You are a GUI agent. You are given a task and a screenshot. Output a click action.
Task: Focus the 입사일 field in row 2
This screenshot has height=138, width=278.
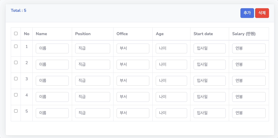210,64
